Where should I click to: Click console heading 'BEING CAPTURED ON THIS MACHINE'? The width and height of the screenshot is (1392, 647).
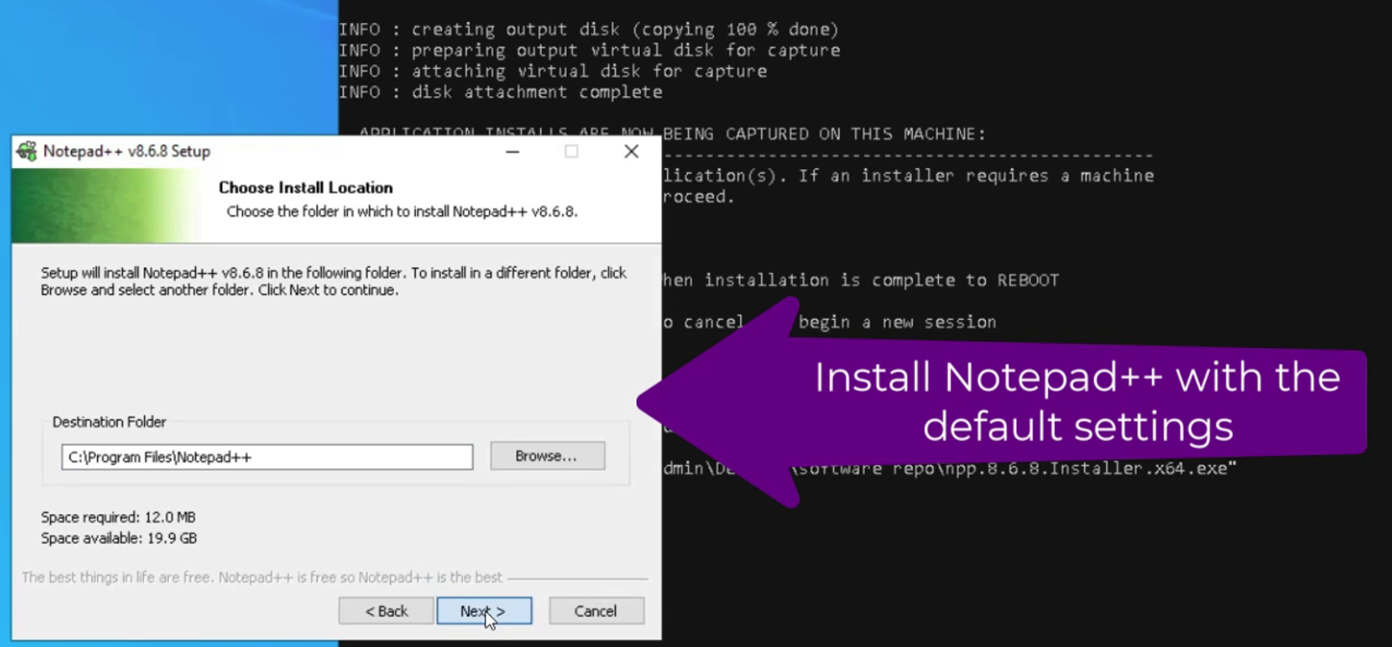pyautogui.click(x=824, y=134)
